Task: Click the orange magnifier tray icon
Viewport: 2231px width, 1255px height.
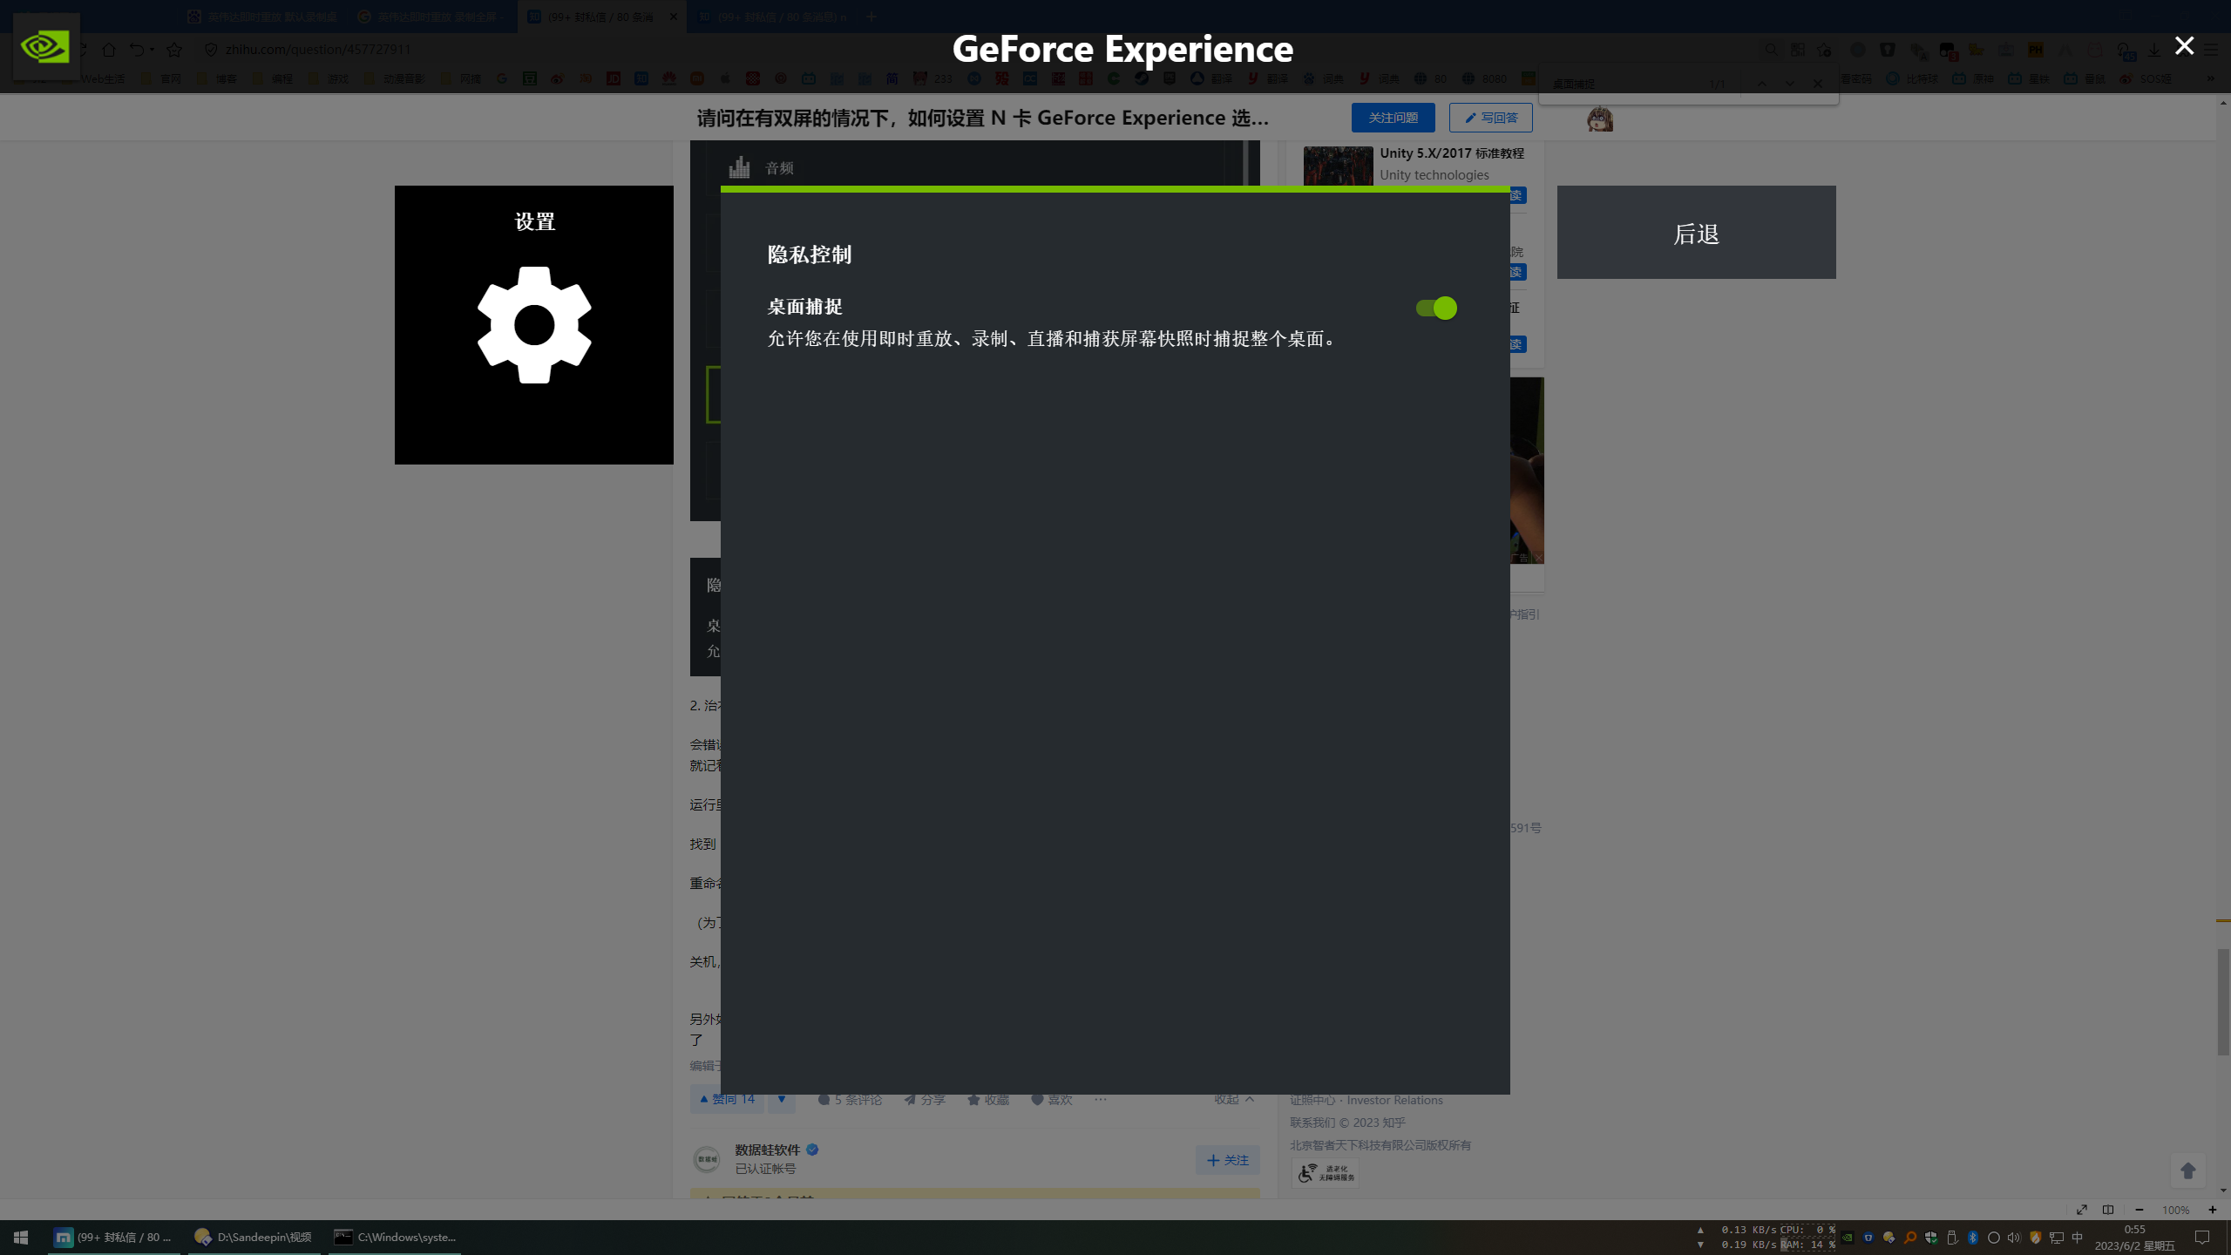Action: [1909, 1238]
